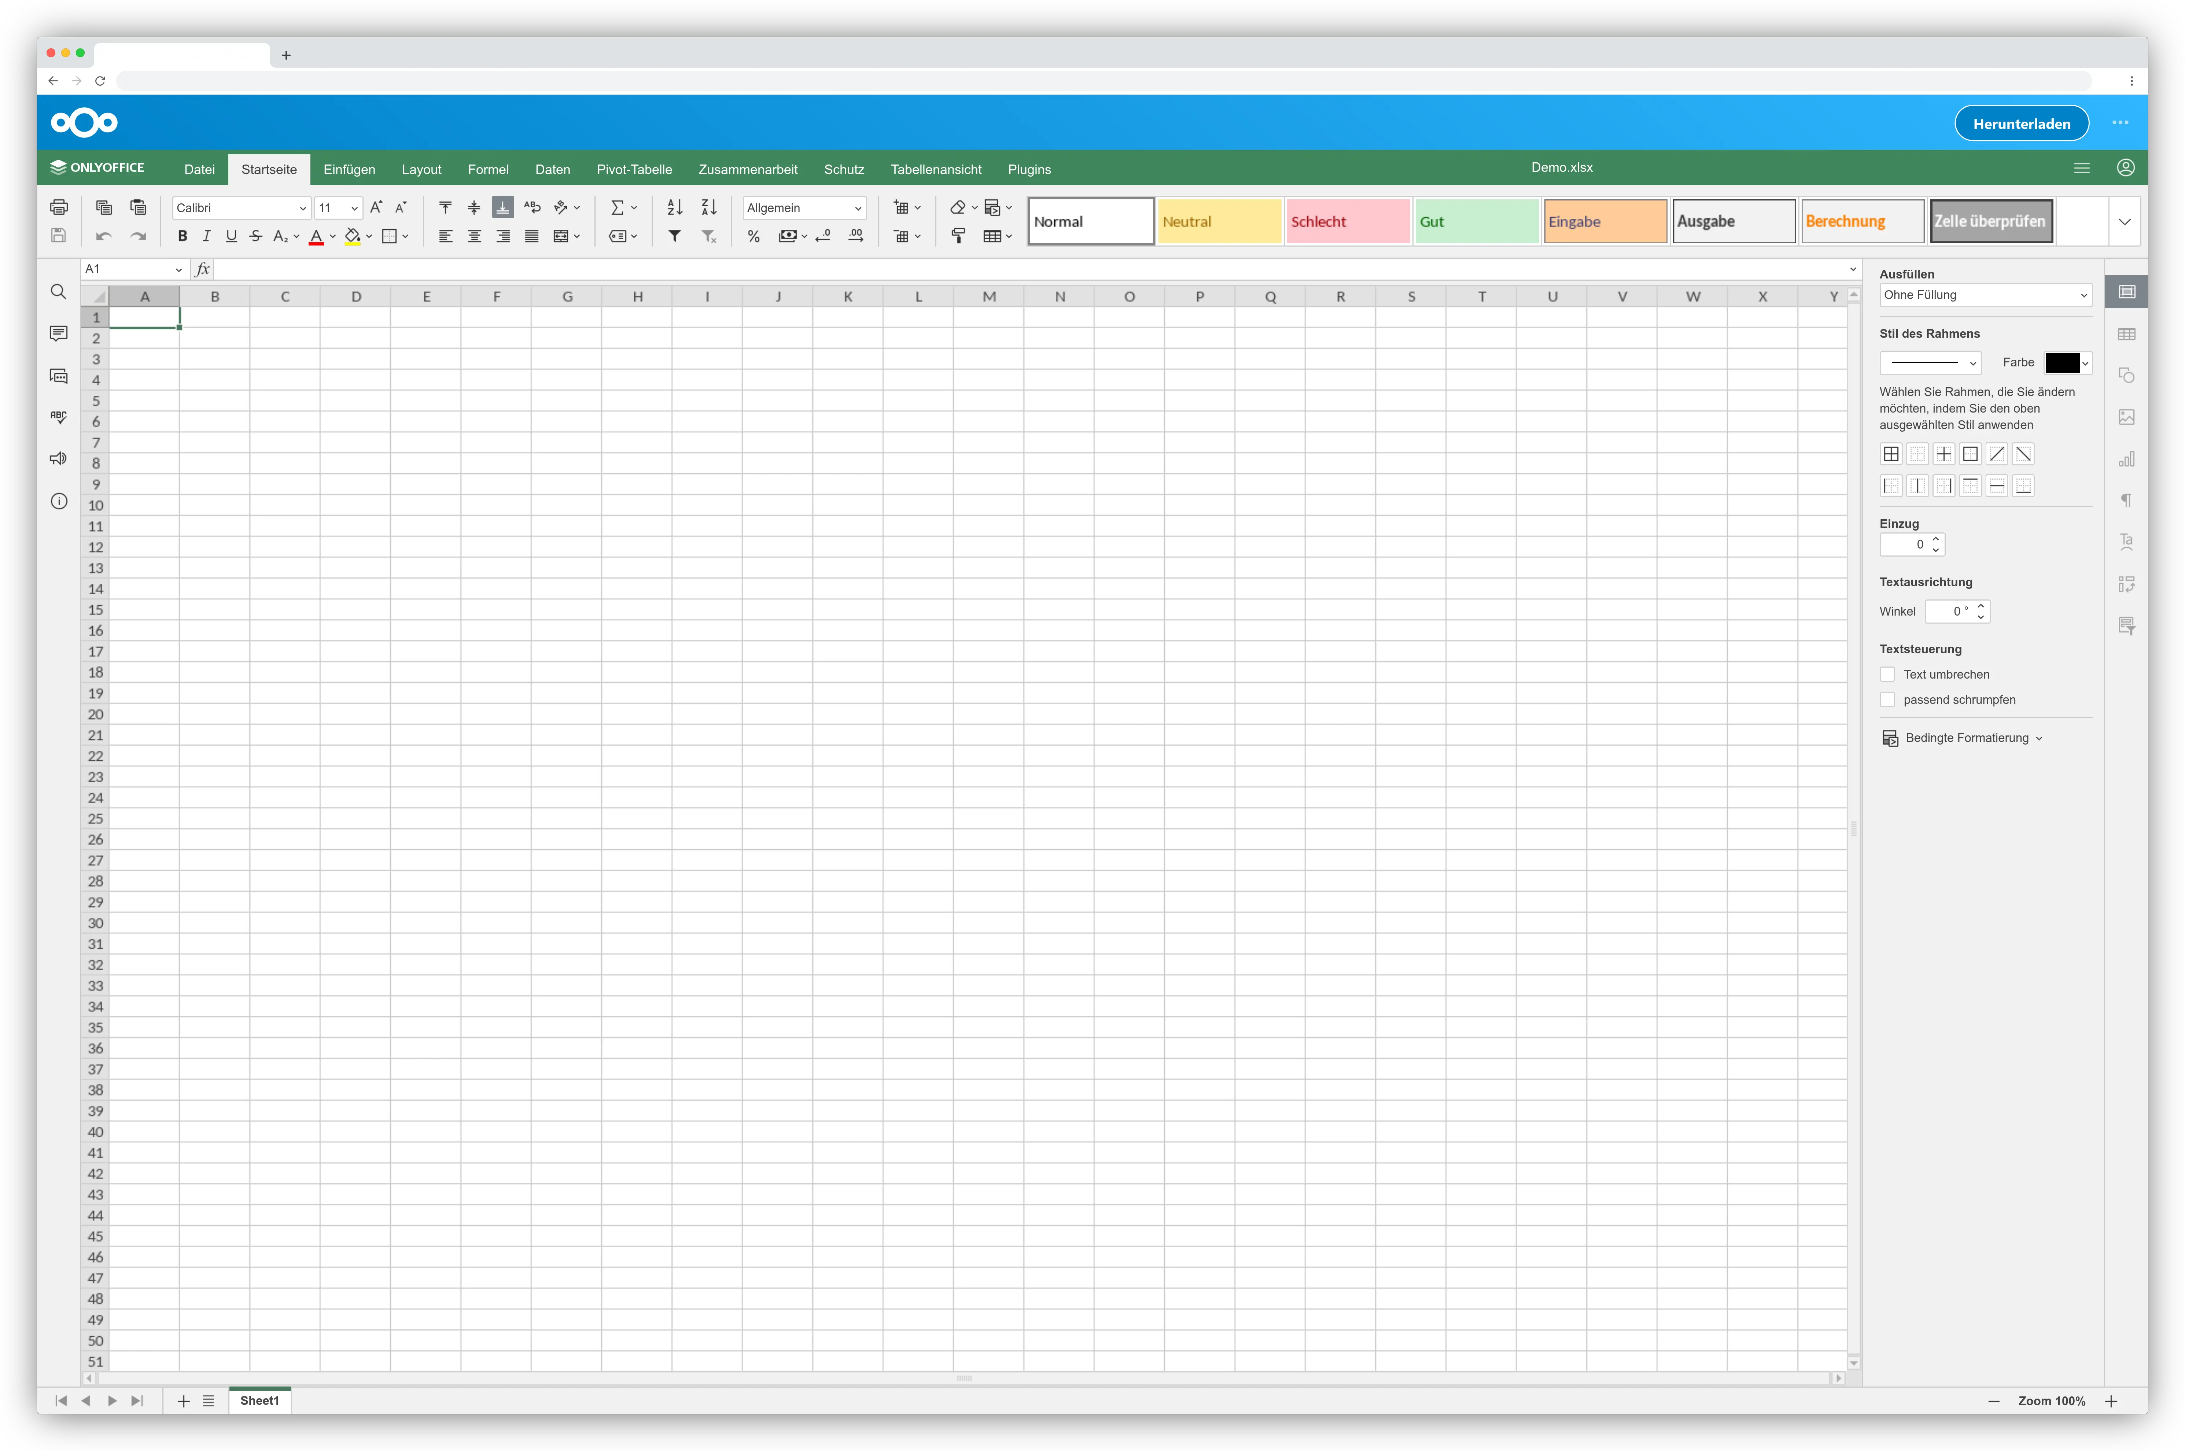Open border line style dropdown
Image resolution: width=2185 pixels, height=1451 pixels.
click(x=1931, y=363)
